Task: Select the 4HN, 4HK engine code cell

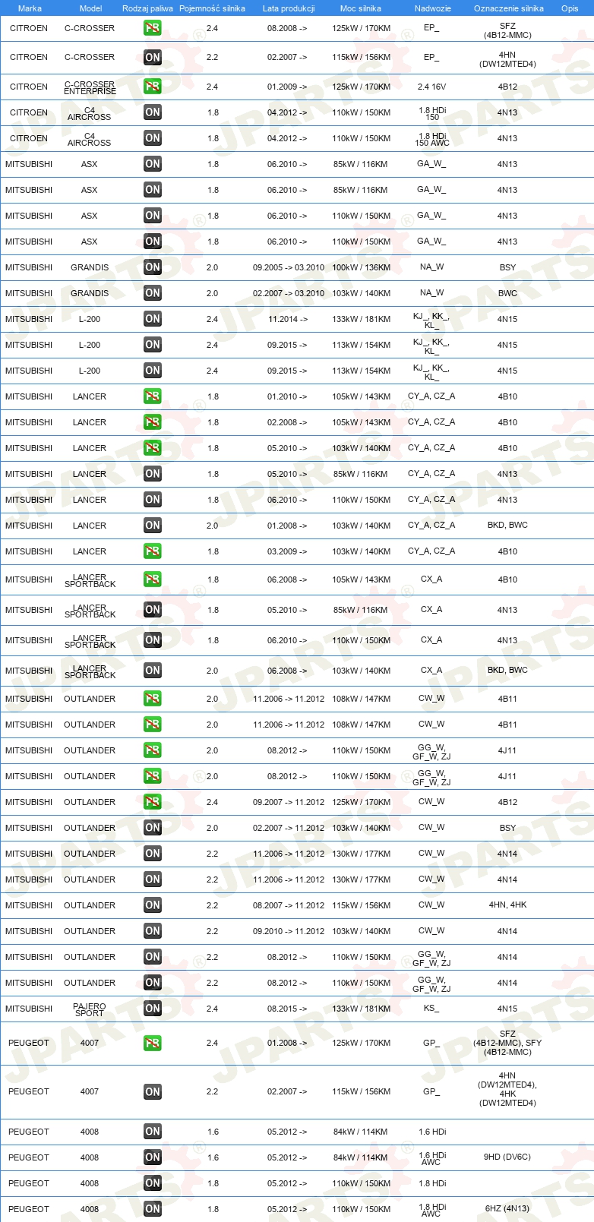Action: [507, 905]
